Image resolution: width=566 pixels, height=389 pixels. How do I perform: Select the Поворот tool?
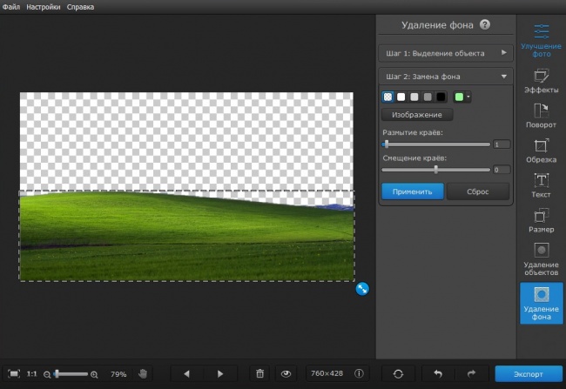pyautogui.click(x=541, y=116)
